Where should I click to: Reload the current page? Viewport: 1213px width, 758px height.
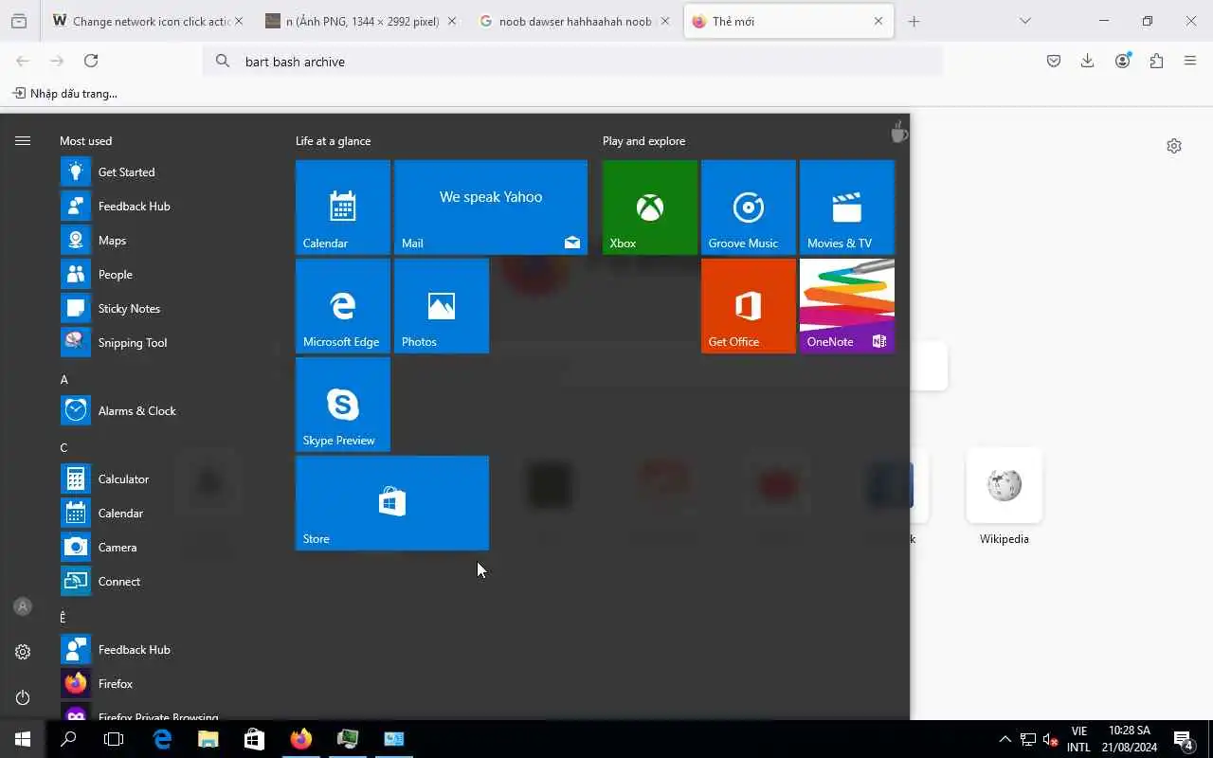coord(91,61)
